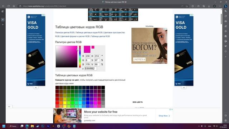
Task: Click the top banner ad image
Action: click(x=113, y=15)
